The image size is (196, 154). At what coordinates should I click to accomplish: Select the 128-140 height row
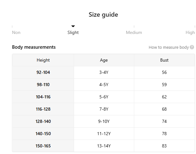103,121
